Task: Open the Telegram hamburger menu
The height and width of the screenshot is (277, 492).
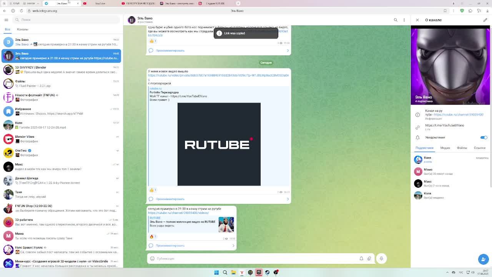Action: click(6, 20)
